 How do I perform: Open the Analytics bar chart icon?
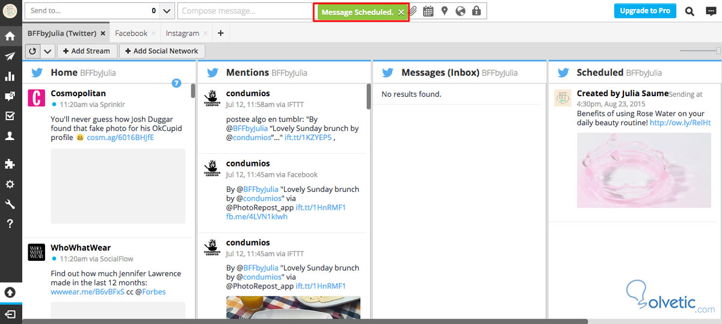pyautogui.click(x=10, y=76)
